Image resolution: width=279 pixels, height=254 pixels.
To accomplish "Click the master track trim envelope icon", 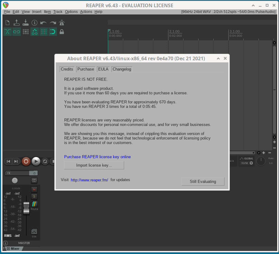I will (34, 232).
